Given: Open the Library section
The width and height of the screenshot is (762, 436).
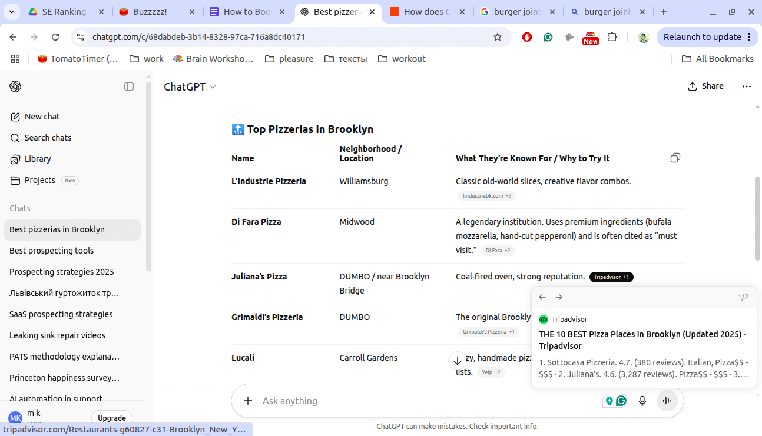Looking at the screenshot, I should click(37, 158).
